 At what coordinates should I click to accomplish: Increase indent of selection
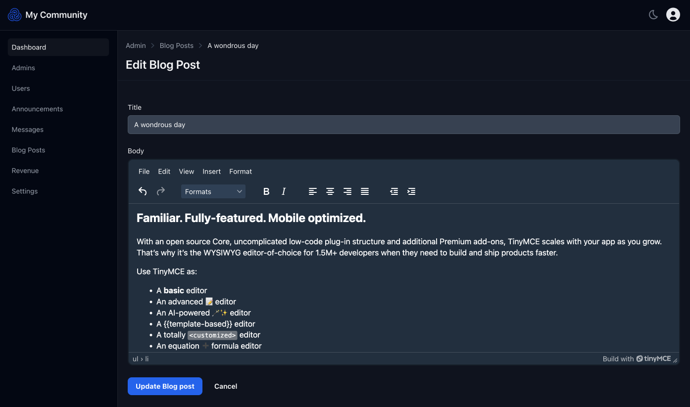click(411, 191)
